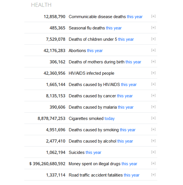The width and height of the screenshot is (183, 185).
Task: Click the 42,360,956 HIV/AIDS counter number
Action: [54, 73]
